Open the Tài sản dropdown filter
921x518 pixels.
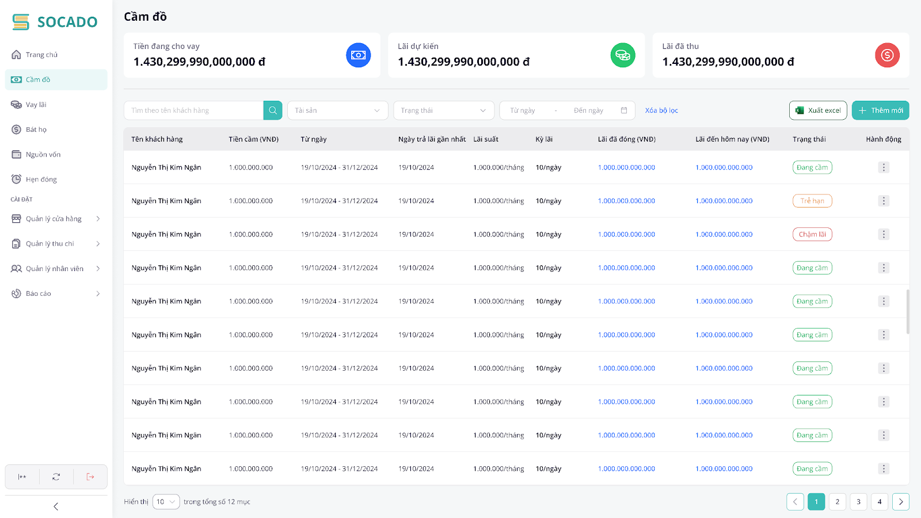[337, 111]
